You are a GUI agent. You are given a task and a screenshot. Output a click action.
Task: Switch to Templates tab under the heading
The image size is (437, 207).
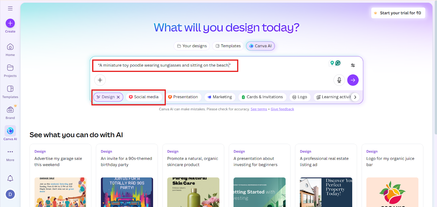228,46
